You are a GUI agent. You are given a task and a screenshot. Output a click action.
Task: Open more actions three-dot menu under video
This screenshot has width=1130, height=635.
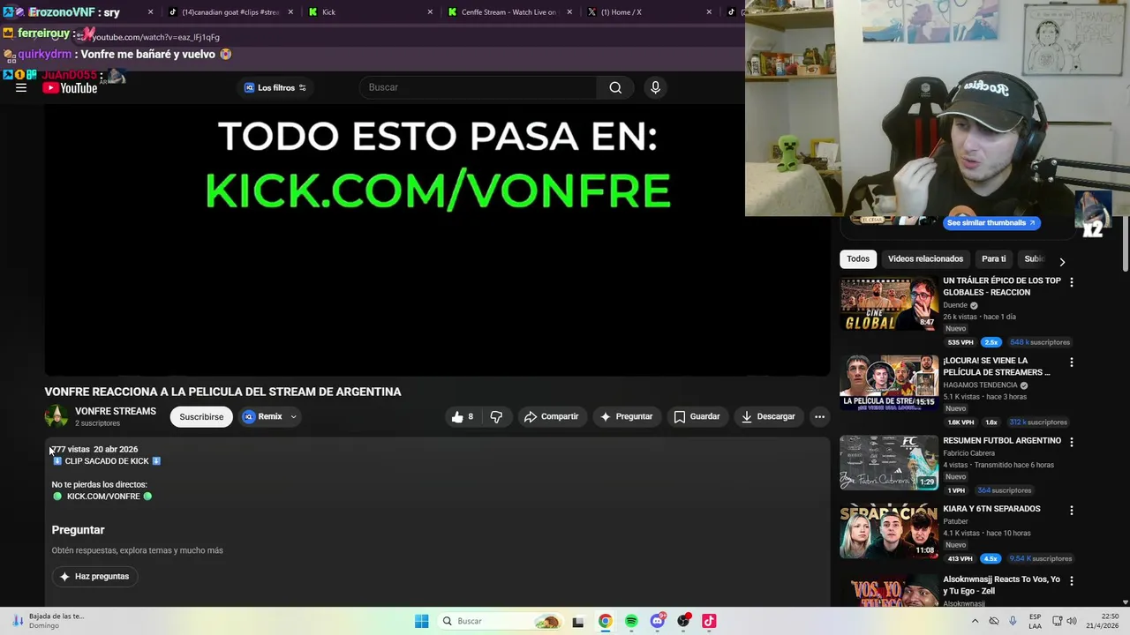coord(819,416)
